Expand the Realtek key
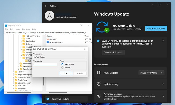 [x=13, y=72]
